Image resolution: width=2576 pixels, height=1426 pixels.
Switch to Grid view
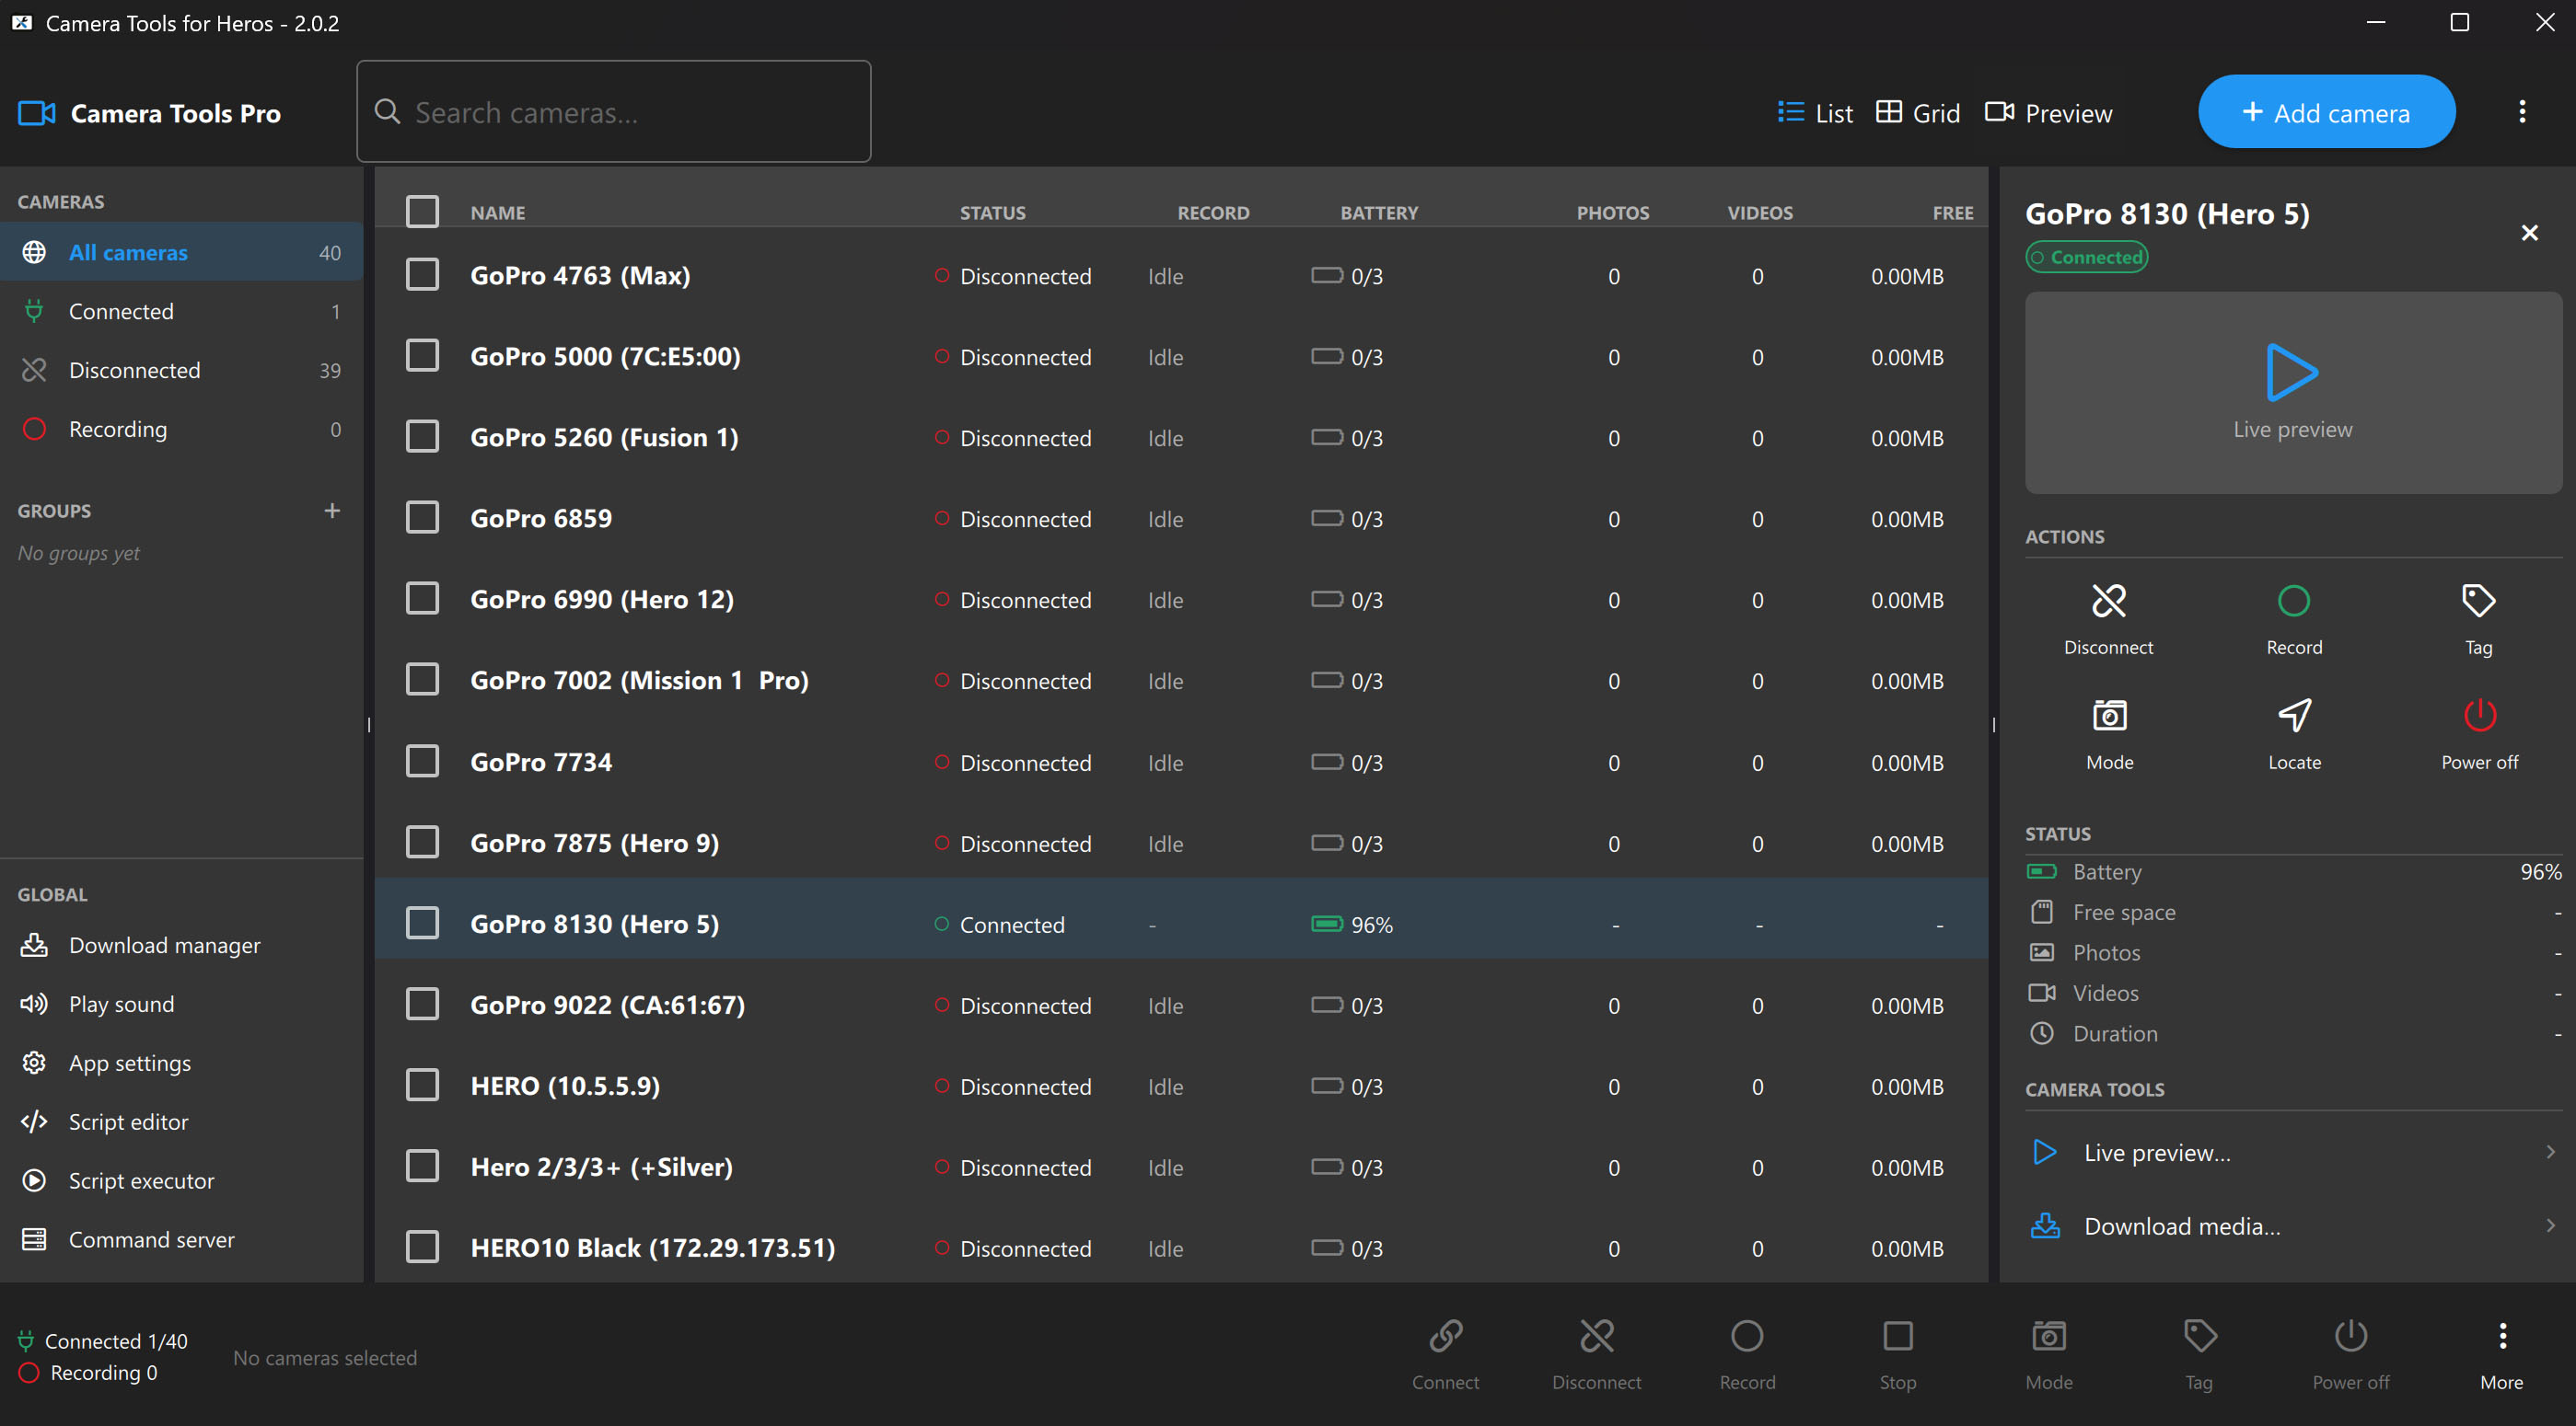click(x=1917, y=113)
